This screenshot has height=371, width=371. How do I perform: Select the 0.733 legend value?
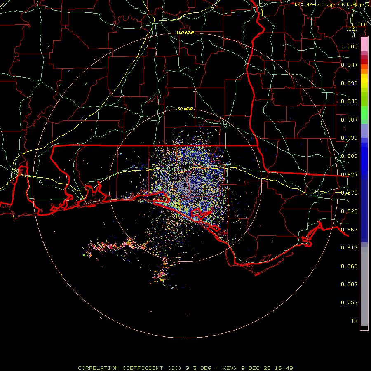coord(349,138)
